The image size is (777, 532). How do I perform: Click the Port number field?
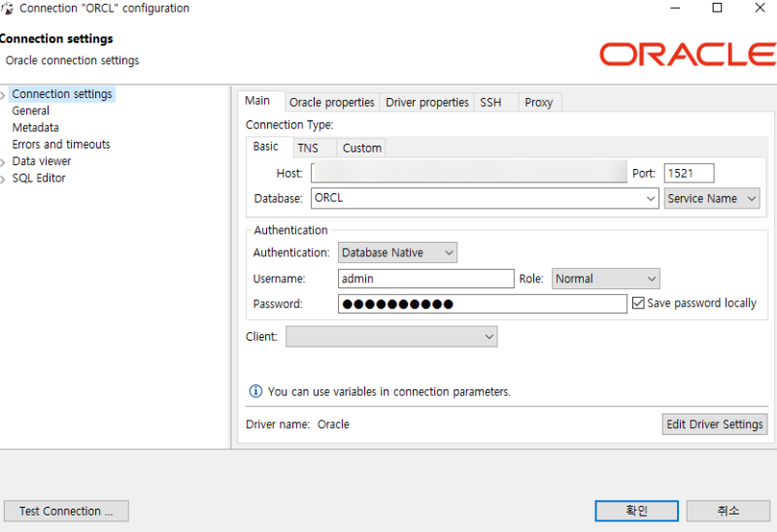tap(689, 173)
